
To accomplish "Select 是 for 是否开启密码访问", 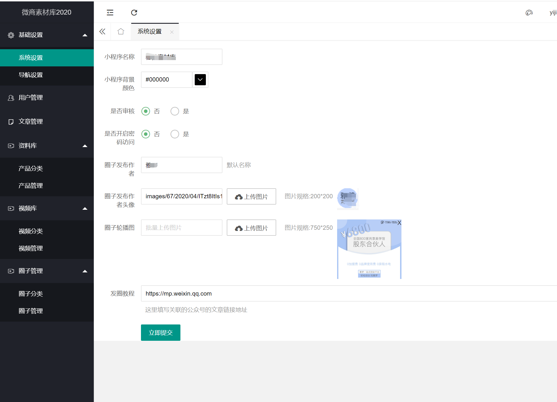I will click(x=175, y=134).
